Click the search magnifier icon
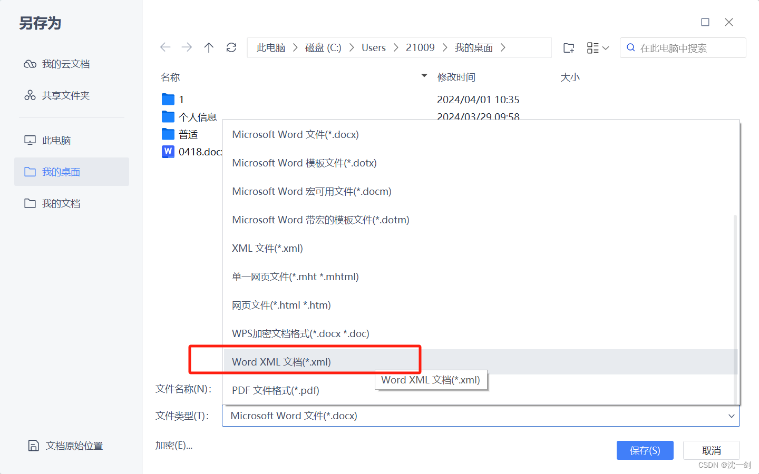This screenshot has width=759, height=474. [x=630, y=48]
